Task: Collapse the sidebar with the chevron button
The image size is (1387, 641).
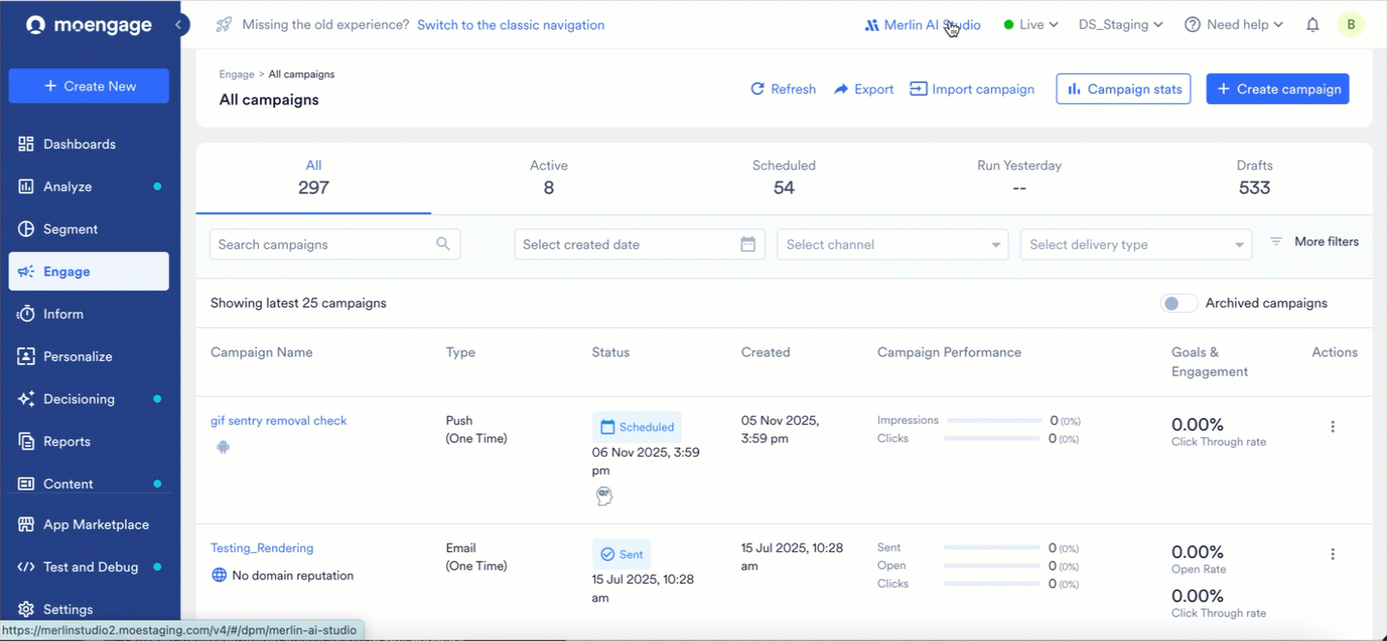Action: [x=179, y=25]
